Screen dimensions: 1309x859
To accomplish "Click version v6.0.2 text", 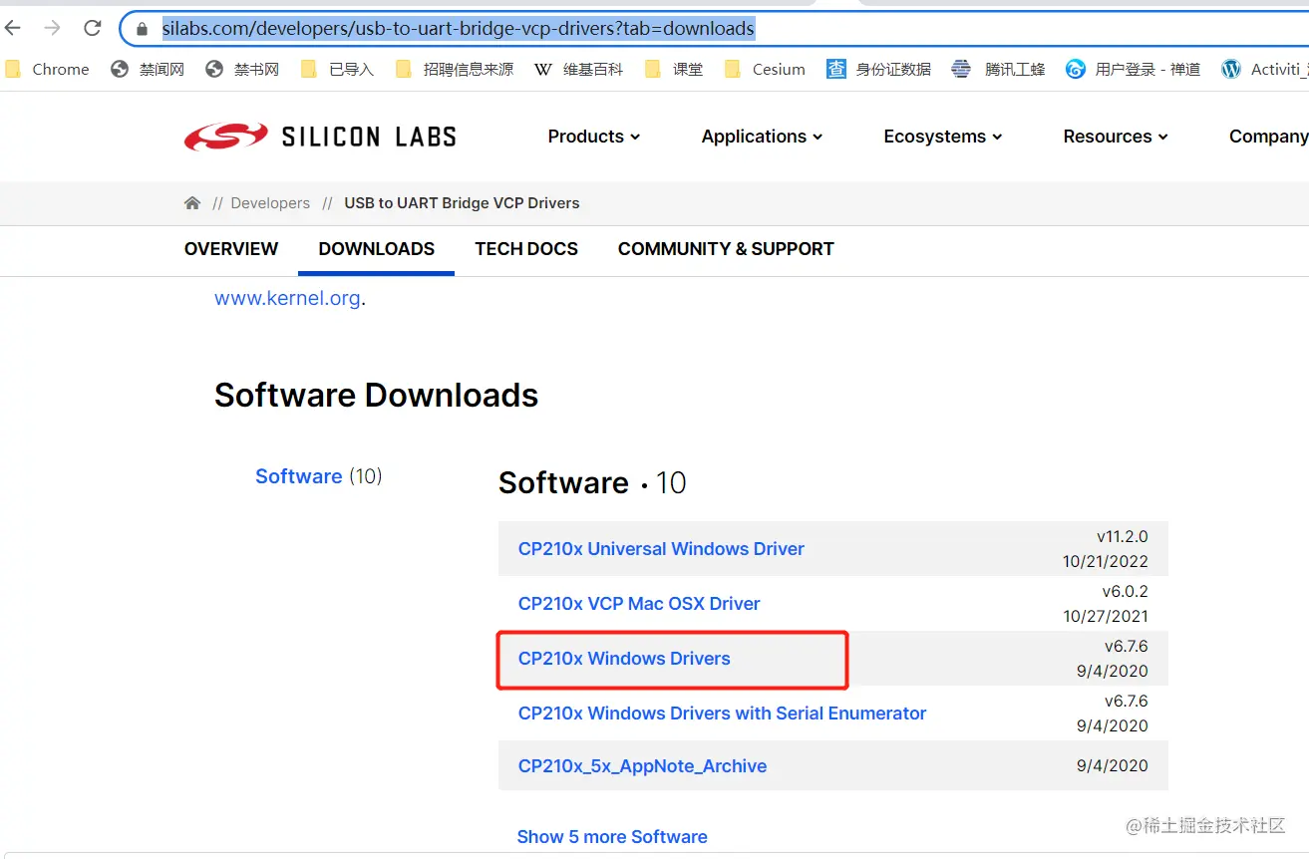I will pyautogui.click(x=1125, y=591).
